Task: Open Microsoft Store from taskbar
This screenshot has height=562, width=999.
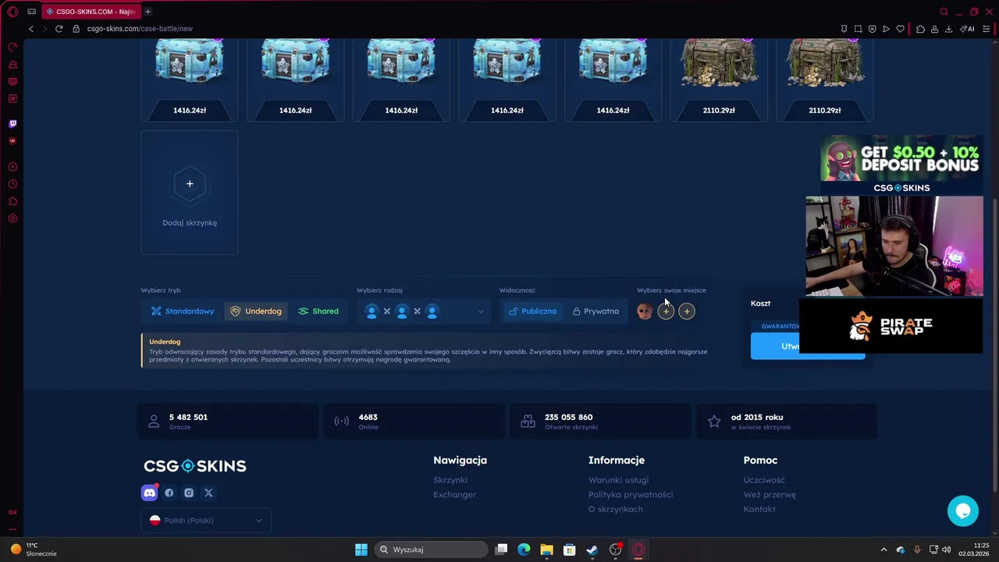Action: pos(570,550)
